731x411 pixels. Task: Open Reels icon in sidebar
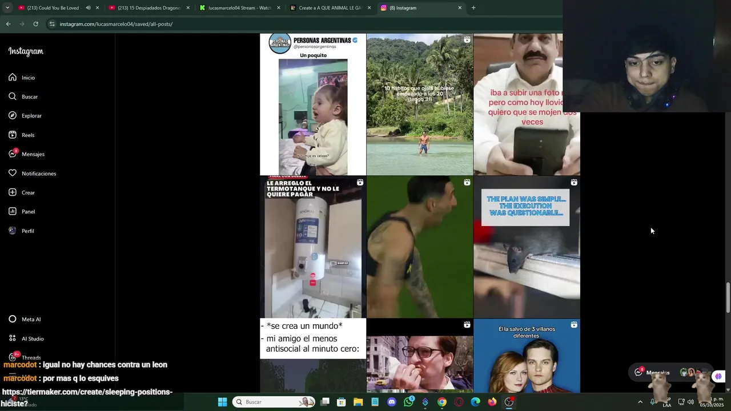click(x=13, y=135)
